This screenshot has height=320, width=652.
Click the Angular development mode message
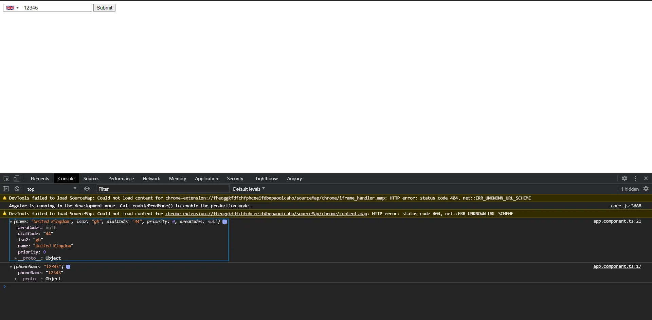130,206
